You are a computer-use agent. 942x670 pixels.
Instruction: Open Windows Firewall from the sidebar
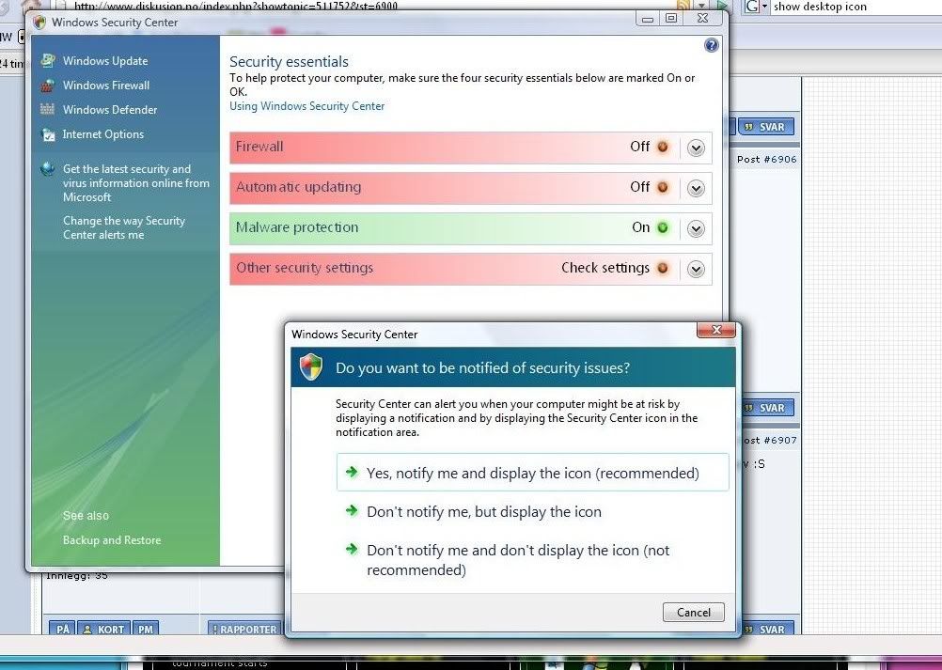coord(105,86)
